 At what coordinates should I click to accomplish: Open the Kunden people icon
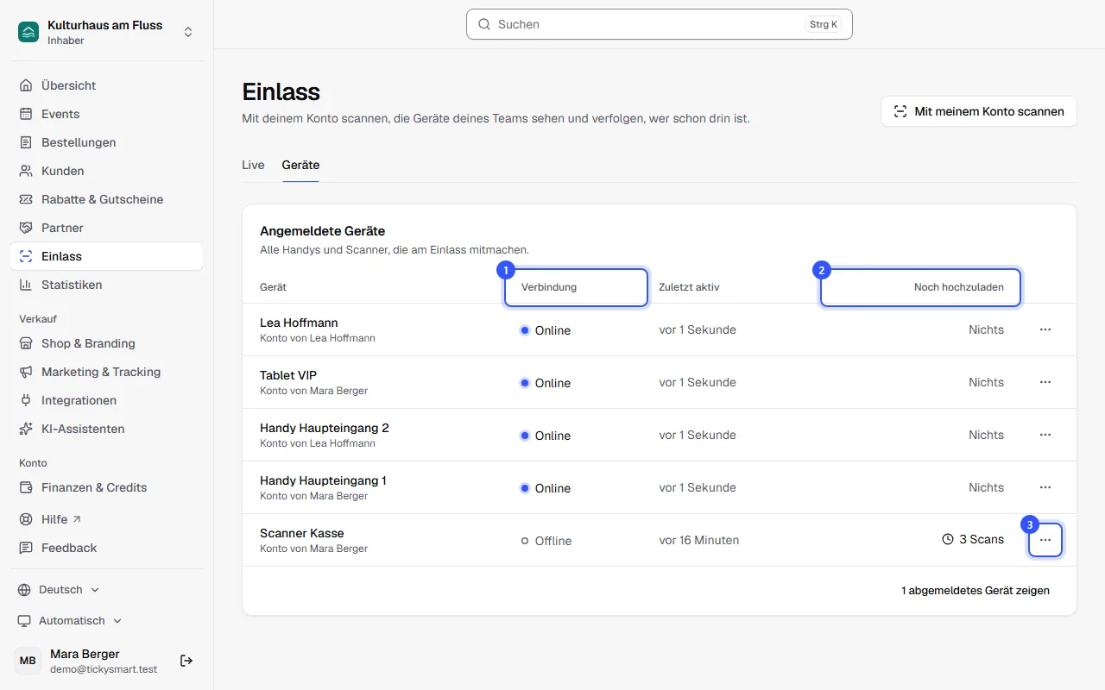pyautogui.click(x=26, y=171)
